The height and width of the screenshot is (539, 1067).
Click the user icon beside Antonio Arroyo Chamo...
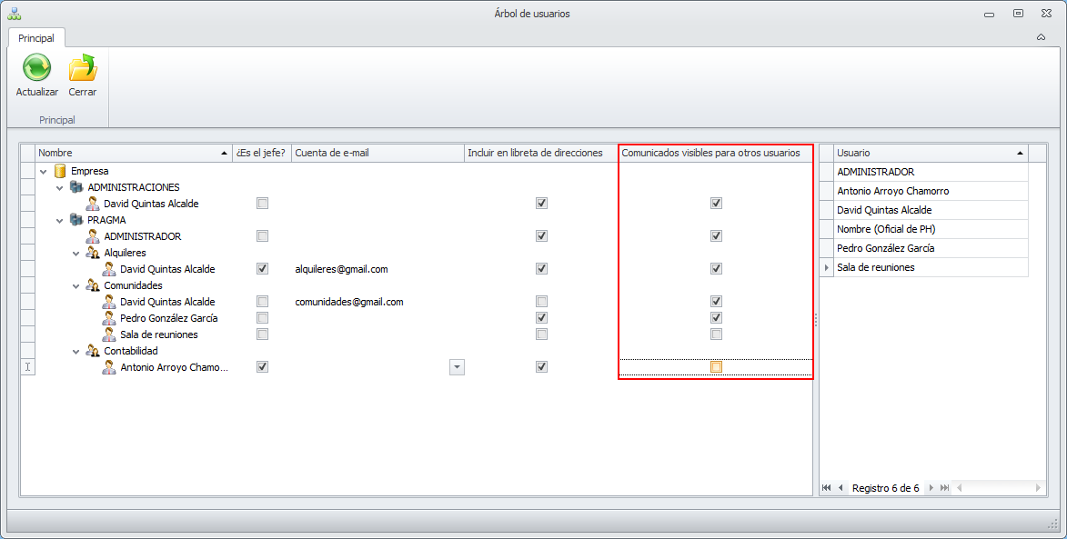coord(109,367)
